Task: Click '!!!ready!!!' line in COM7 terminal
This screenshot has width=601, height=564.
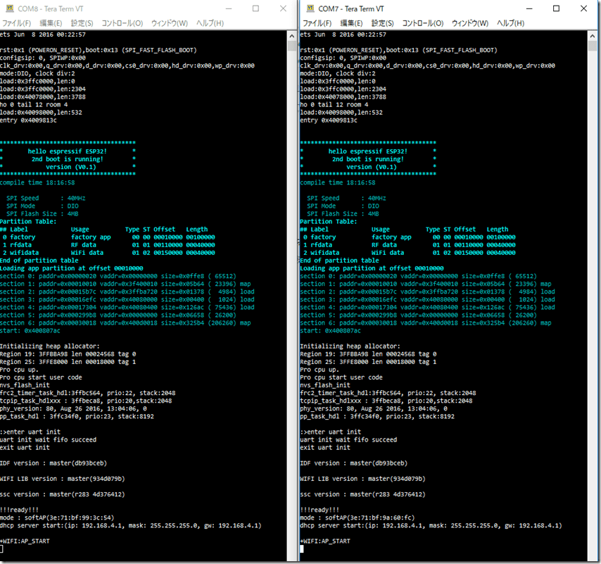Action: point(320,510)
